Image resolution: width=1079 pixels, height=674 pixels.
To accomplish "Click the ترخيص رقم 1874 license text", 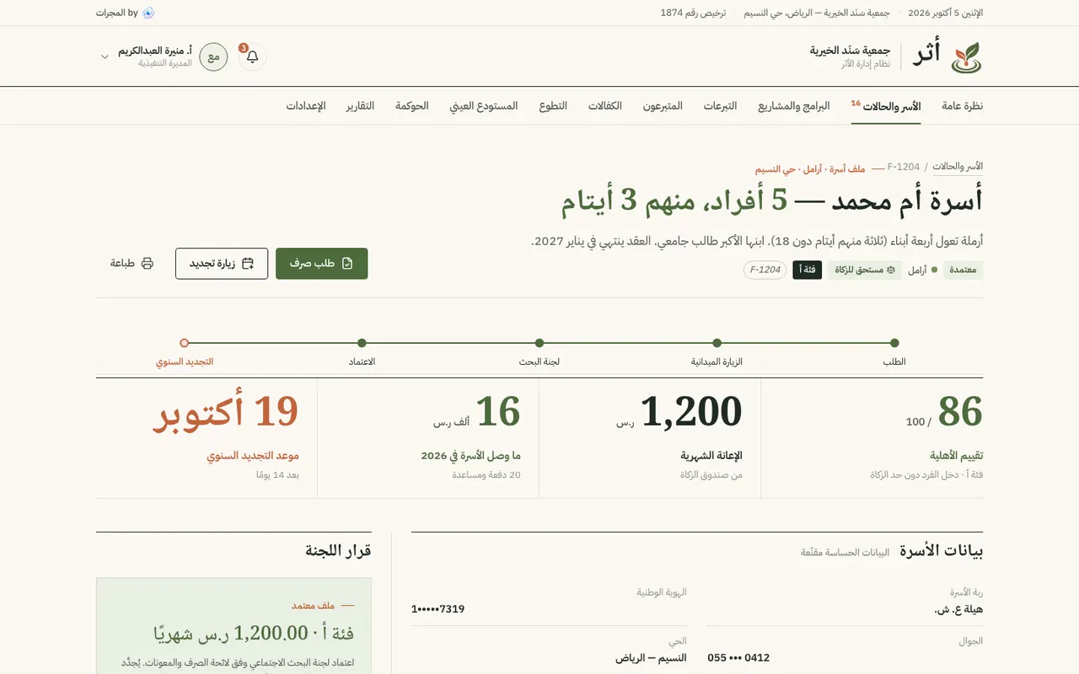I will [x=693, y=13].
